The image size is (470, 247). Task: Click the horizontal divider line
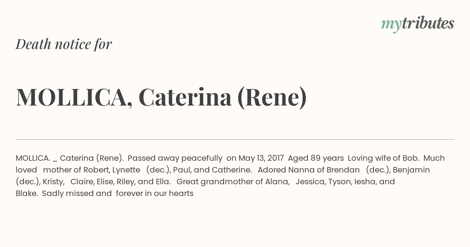235,139
